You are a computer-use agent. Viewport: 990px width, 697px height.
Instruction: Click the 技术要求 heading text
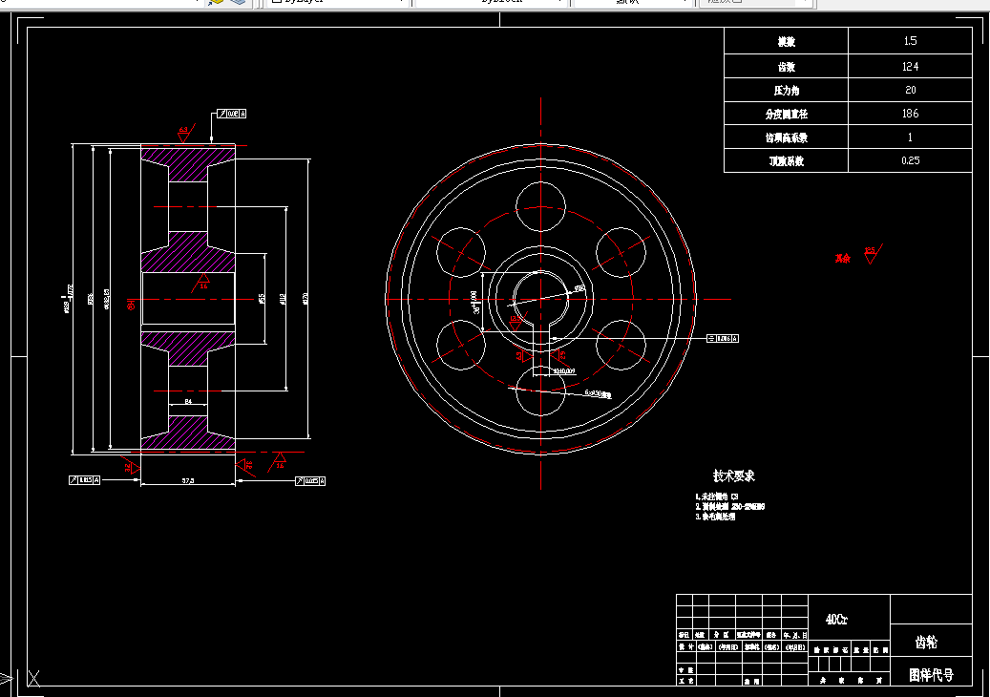tap(733, 475)
